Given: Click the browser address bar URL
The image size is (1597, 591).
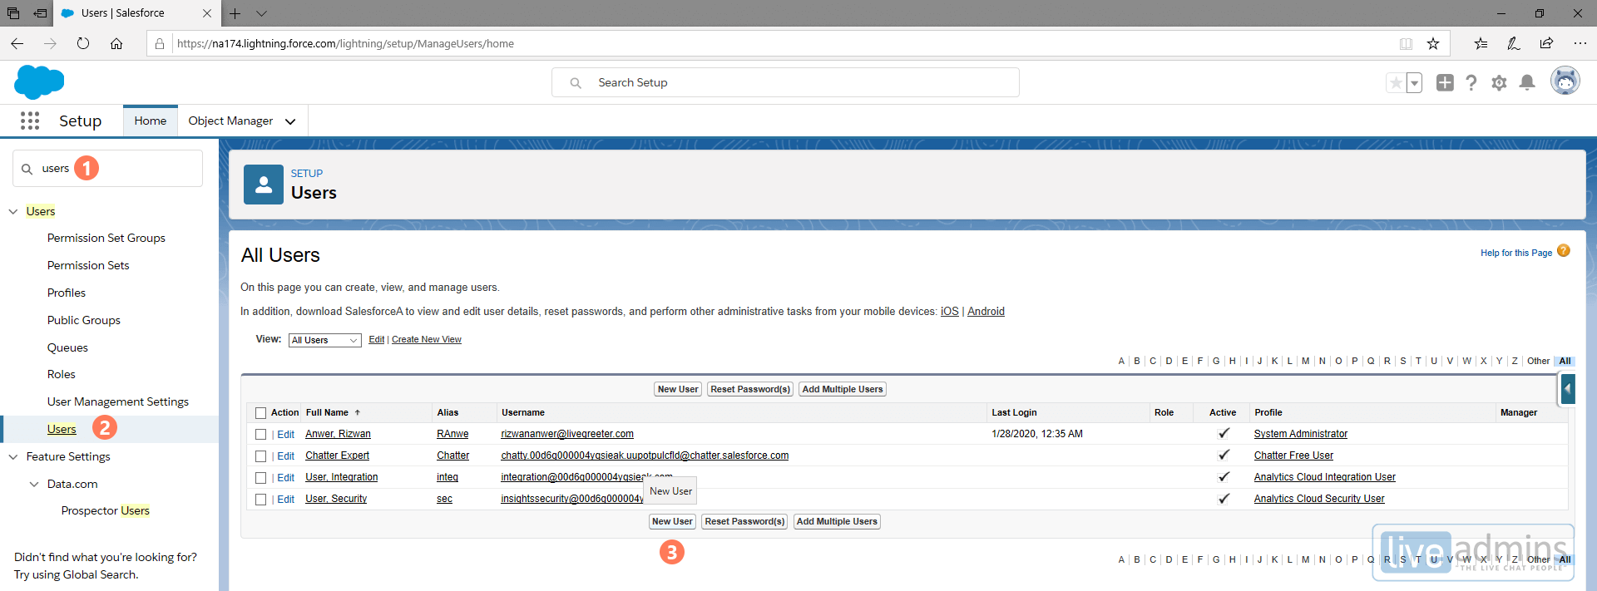Looking at the screenshot, I should point(345,43).
